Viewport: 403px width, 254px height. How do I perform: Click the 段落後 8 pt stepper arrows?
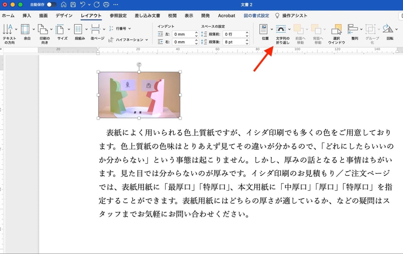pyautogui.click(x=247, y=42)
